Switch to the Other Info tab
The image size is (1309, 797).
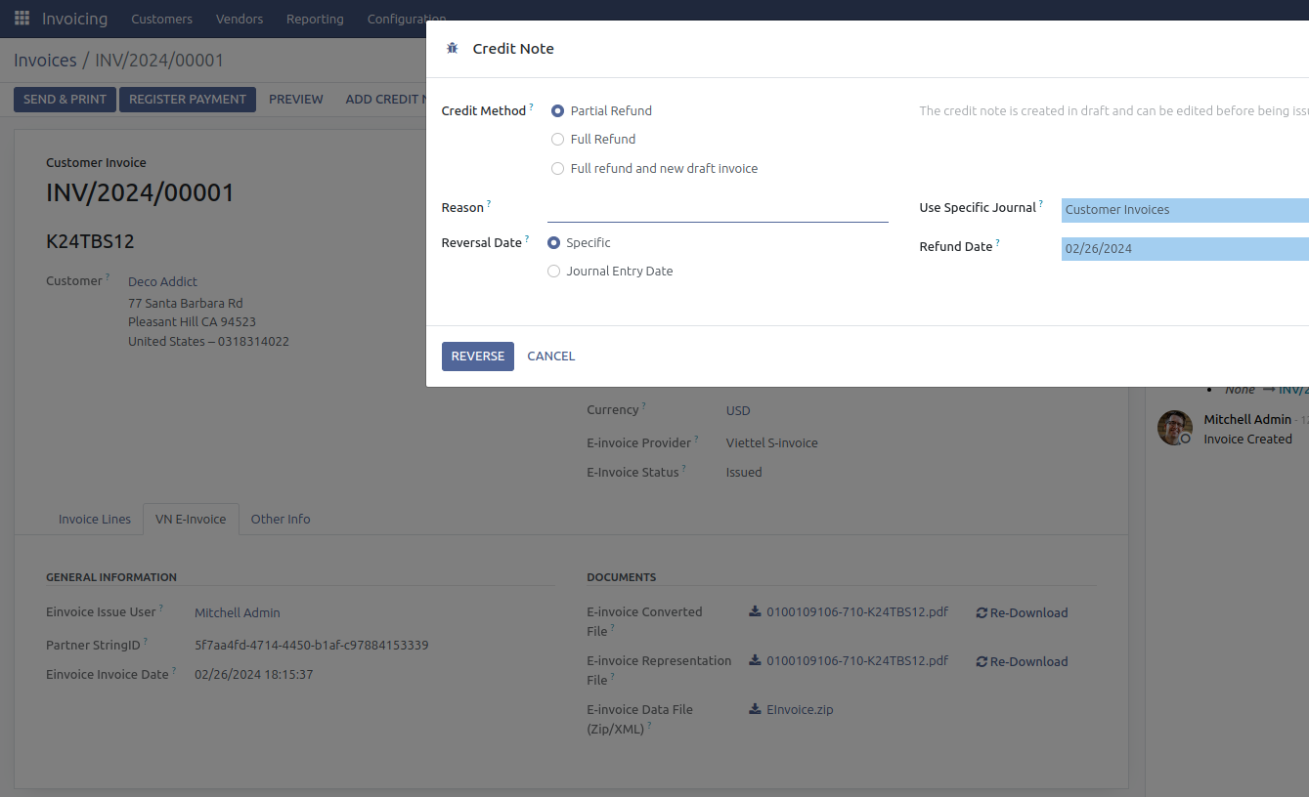click(281, 520)
